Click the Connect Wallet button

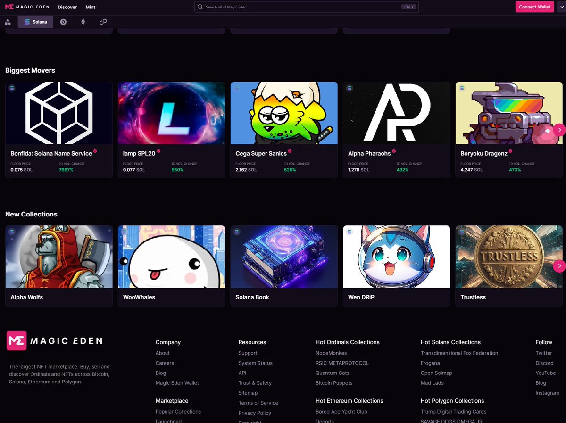(534, 7)
